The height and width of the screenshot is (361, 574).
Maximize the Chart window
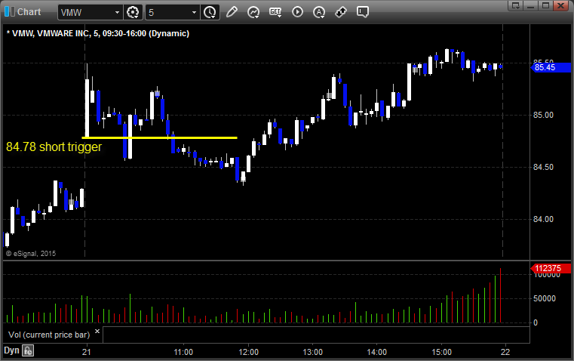pos(545,5)
